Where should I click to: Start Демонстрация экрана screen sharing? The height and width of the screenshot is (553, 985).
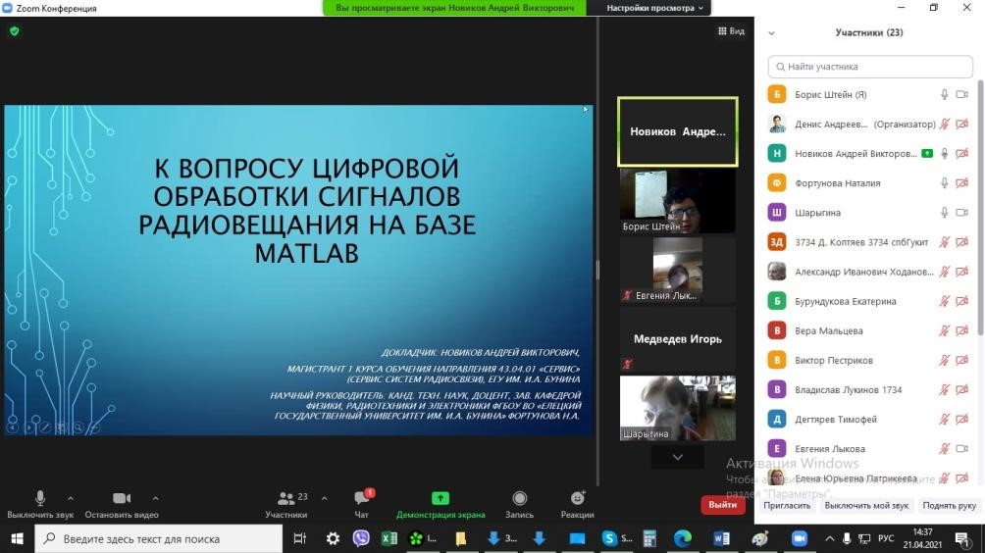coord(441,505)
